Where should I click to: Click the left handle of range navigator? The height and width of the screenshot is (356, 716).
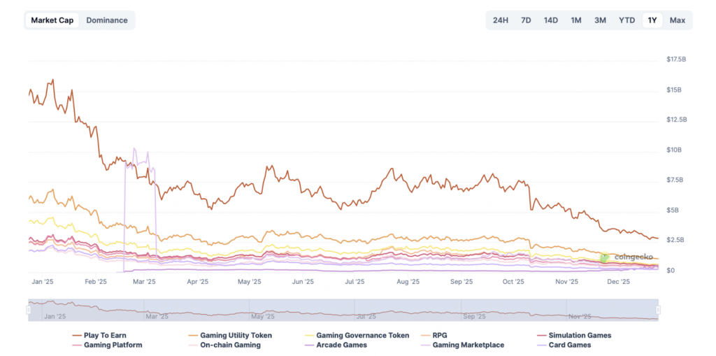29,310
